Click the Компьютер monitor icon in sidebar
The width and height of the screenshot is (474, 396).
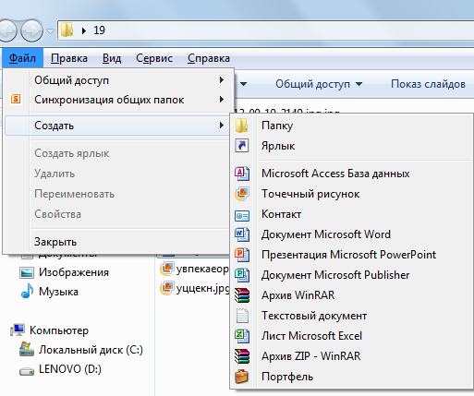pos(18,330)
